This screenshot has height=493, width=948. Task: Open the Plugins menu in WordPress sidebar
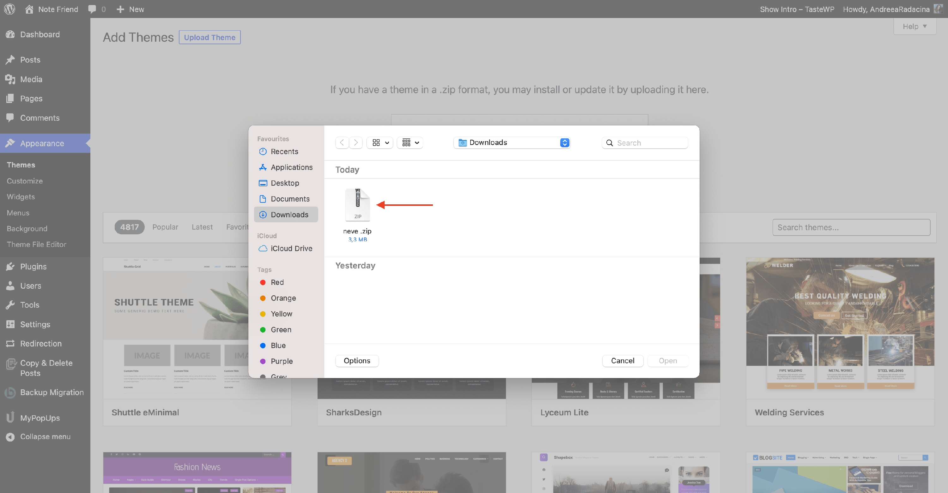click(x=33, y=266)
